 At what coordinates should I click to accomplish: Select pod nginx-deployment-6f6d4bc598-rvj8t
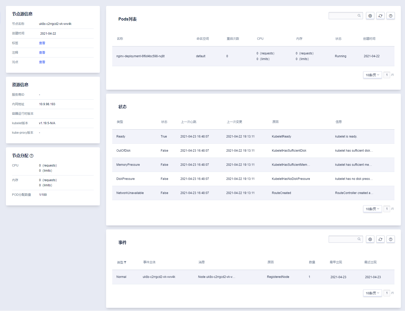coord(140,56)
